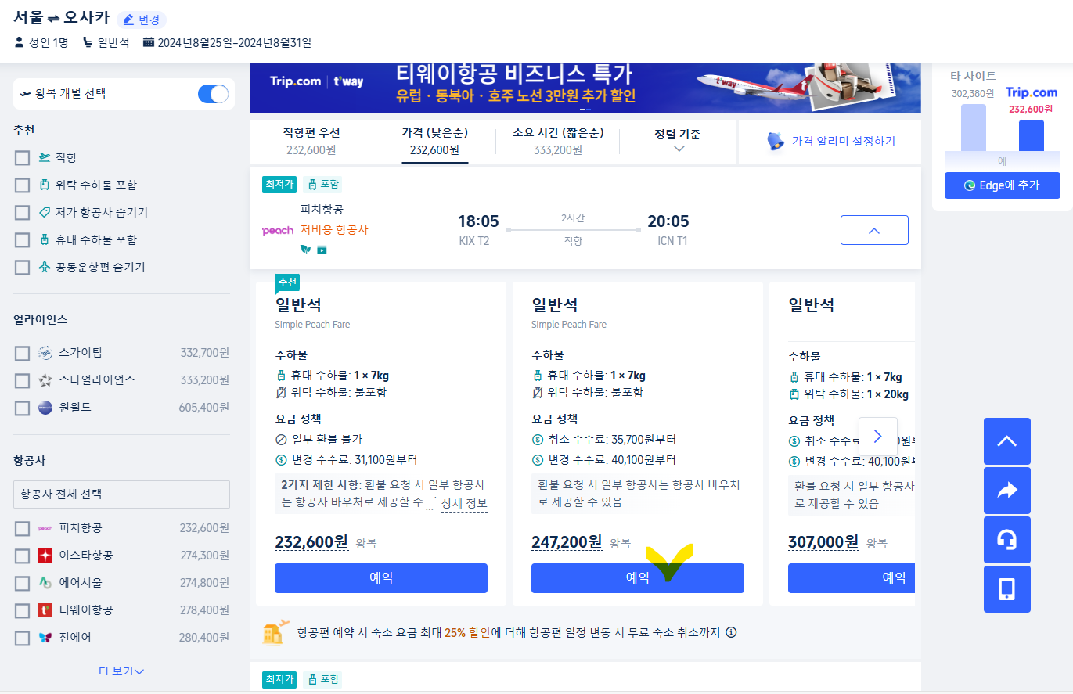Check the 에어서울 airline checkbox
This screenshot has height=694, width=1073.
tap(22, 584)
